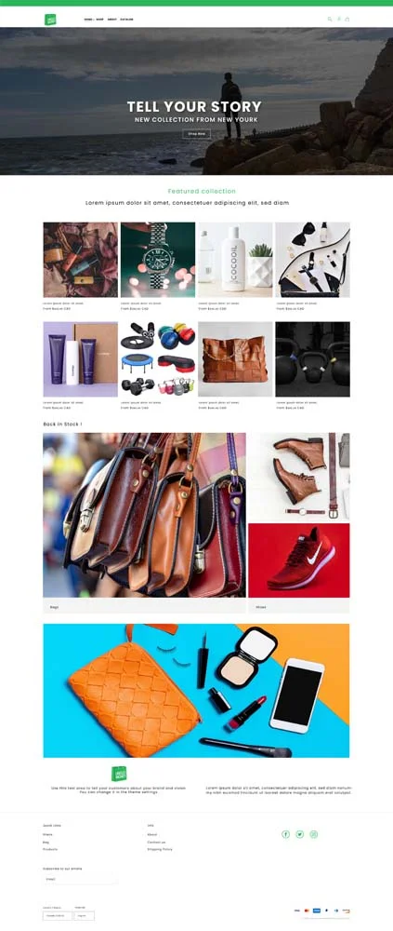Open the Country/region selector dropdown
The width and height of the screenshot is (393, 931).
pyautogui.click(x=58, y=915)
